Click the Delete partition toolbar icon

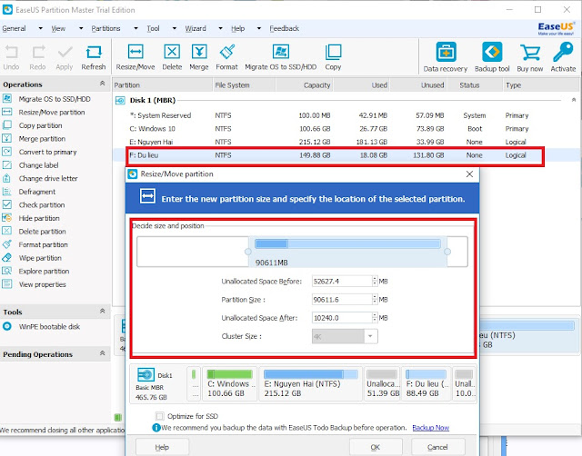coord(172,57)
